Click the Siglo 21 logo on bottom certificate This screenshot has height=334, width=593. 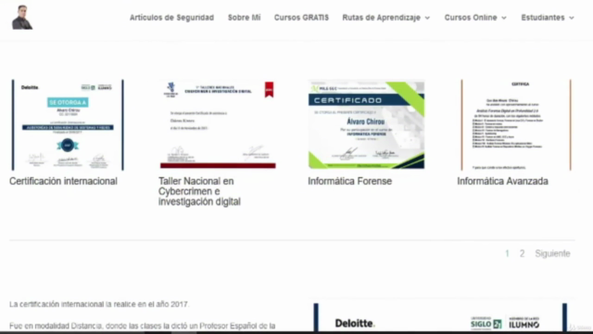point(486,323)
